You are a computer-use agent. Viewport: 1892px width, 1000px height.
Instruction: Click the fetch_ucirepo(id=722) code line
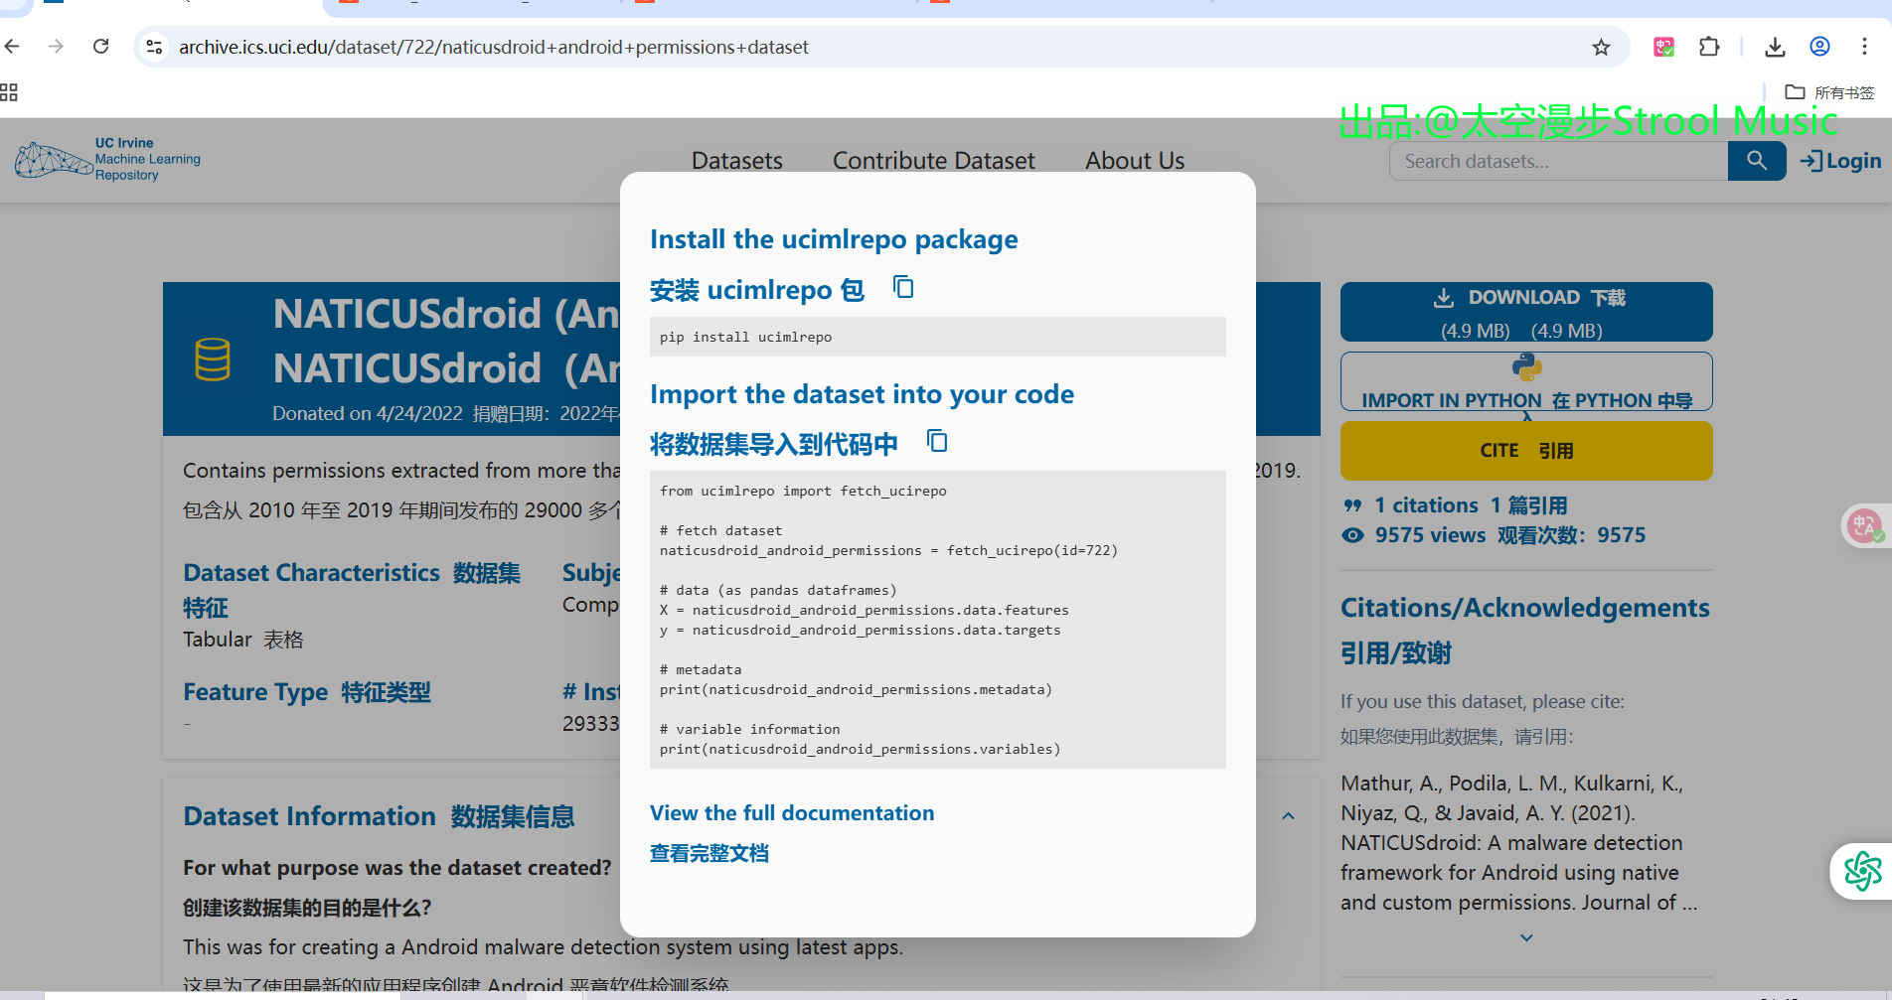[x=888, y=550]
